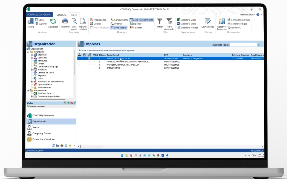Click green plus to add a view
Screen dimensions: 287x182
[x=69, y=103]
